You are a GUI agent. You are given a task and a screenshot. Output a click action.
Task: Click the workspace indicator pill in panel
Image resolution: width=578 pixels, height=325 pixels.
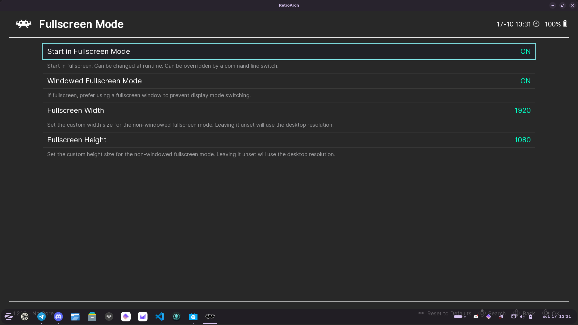pos(458,316)
